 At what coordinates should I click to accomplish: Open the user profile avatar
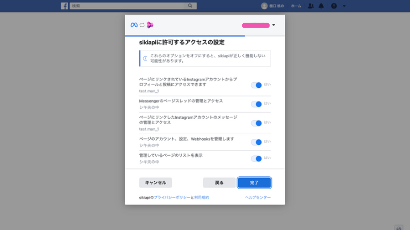point(264,6)
